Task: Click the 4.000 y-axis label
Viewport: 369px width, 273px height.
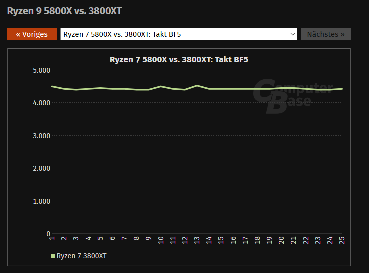Action: click(x=42, y=103)
